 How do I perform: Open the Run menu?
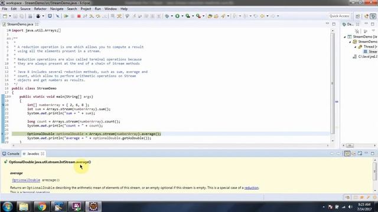pos(98,9)
